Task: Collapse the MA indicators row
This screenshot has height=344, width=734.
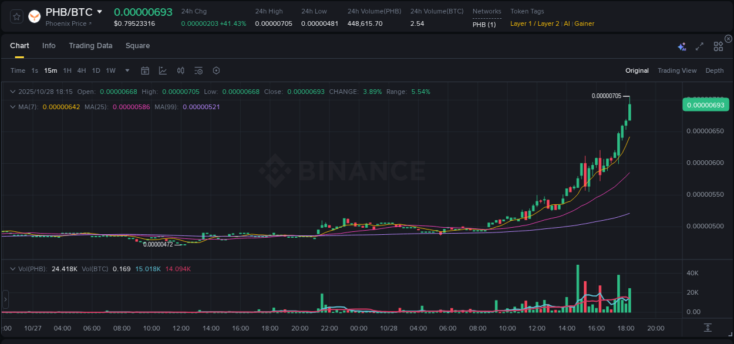Action: (x=12, y=106)
